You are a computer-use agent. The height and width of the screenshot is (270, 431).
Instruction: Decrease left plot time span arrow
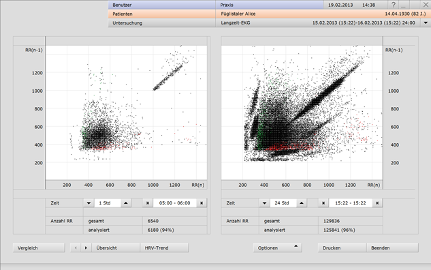coord(89,203)
